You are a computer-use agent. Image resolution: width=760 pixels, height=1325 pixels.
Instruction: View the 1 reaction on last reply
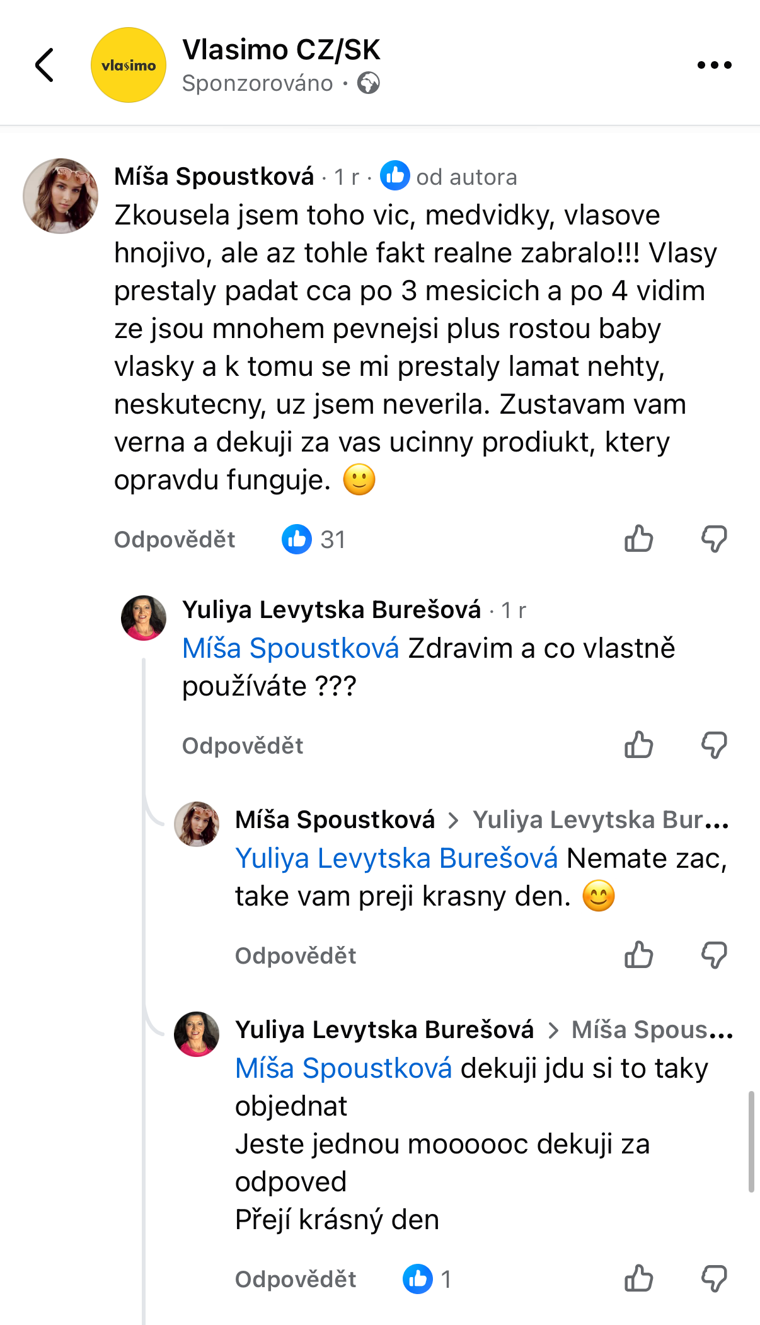pos(427,1279)
